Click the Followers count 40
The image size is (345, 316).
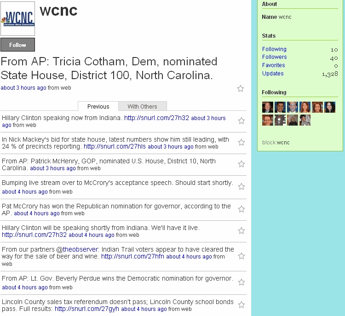(x=334, y=58)
